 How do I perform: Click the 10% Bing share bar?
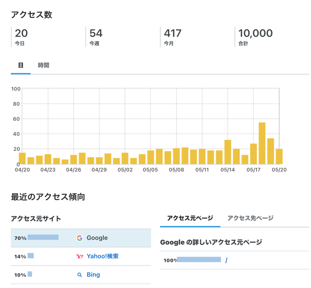click(x=30, y=274)
